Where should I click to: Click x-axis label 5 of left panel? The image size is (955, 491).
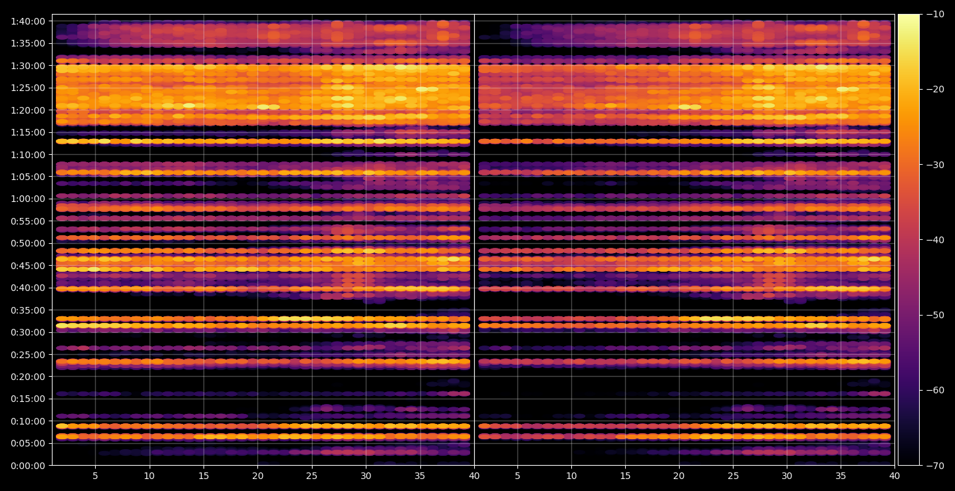[x=95, y=476]
